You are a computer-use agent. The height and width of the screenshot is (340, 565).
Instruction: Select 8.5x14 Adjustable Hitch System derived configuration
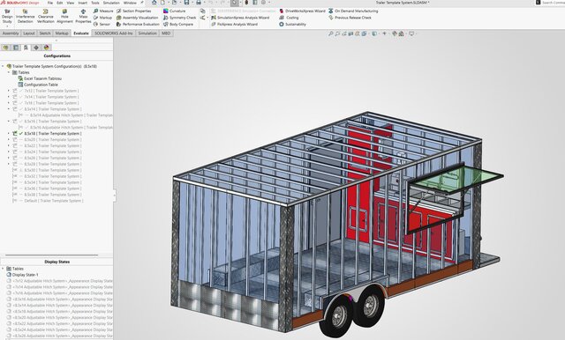click(65, 115)
